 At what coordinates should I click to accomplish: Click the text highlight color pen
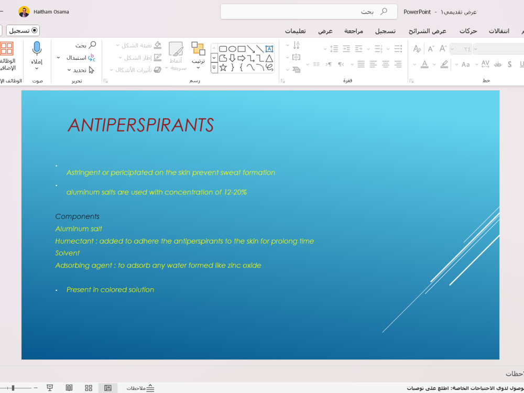(444, 64)
